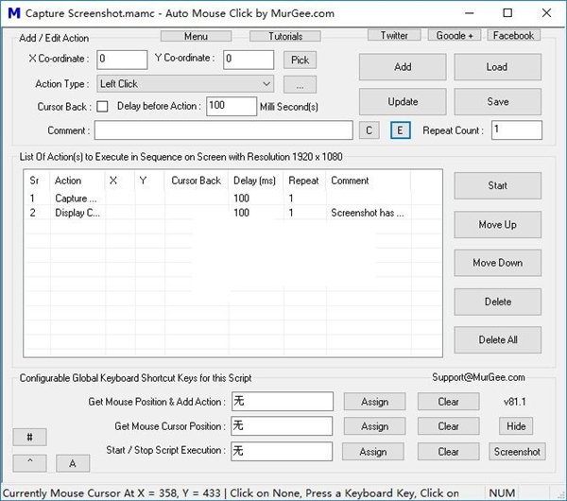Image resolution: width=567 pixels, height=501 pixels.
Task: Click the Action column header
Action: pos(77,181)
